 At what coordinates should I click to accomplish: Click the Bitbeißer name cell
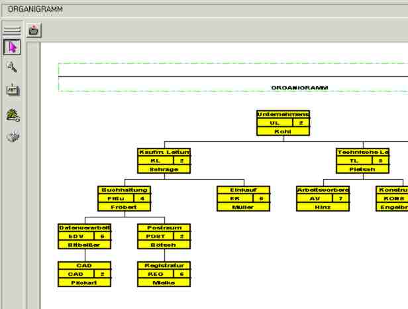coord(85,245)
